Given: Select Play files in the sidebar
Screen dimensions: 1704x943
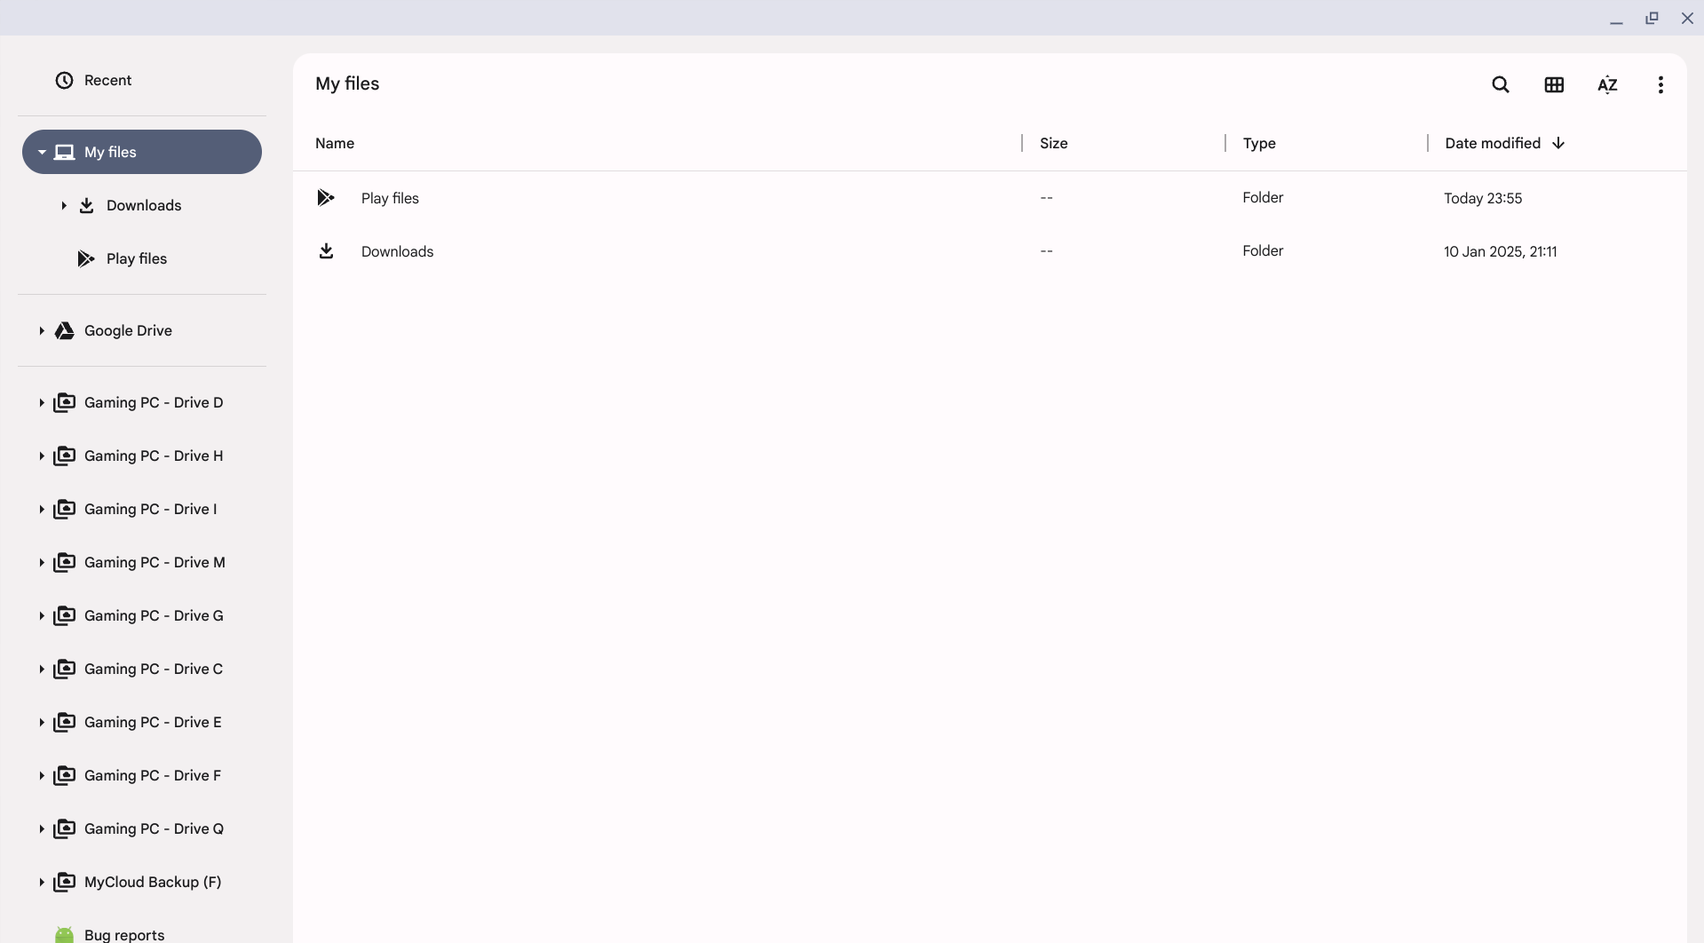Looking at the screenshot, I should (136, 258).
